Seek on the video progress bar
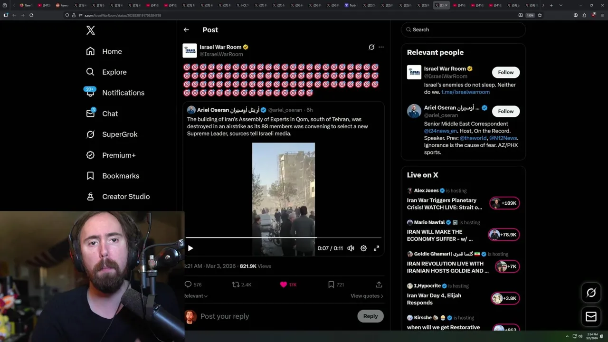 (284, 237)
